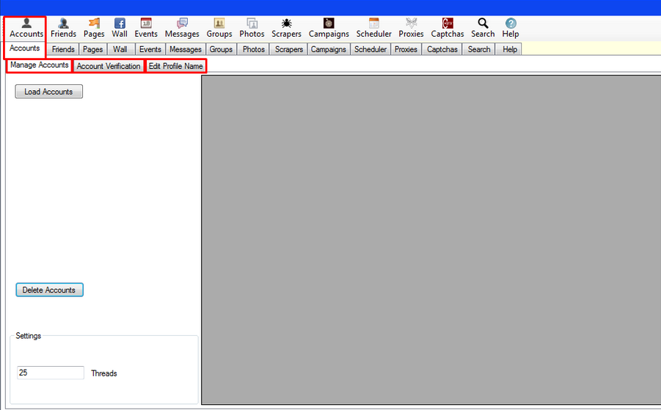Switch to the Friends tab
This screenshot has width=661, height=410.
pyautogui.click(x=63, y=49)
